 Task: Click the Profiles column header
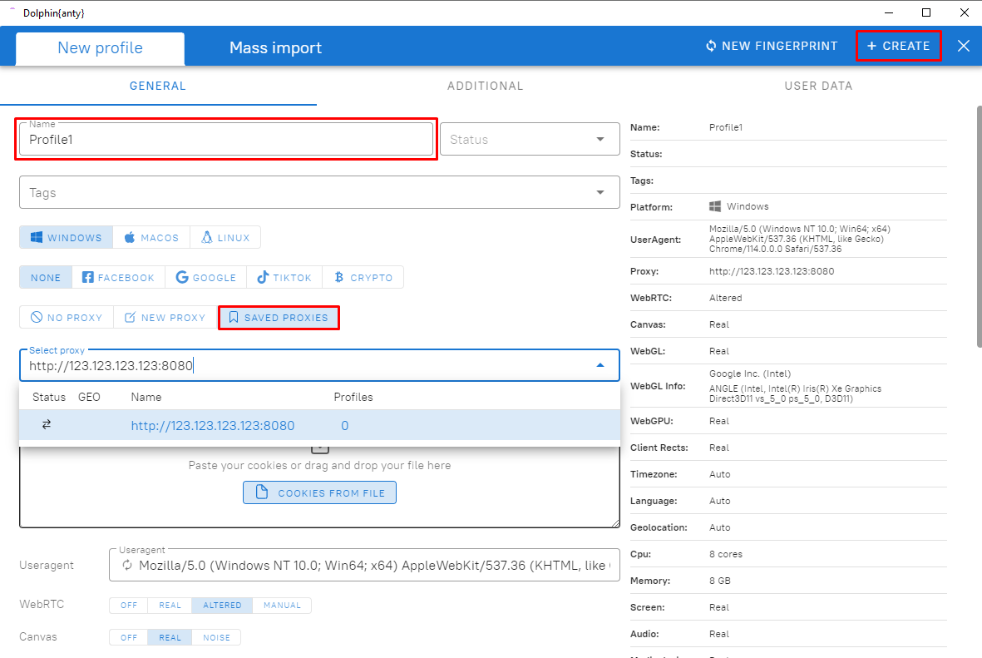[353, 397]
